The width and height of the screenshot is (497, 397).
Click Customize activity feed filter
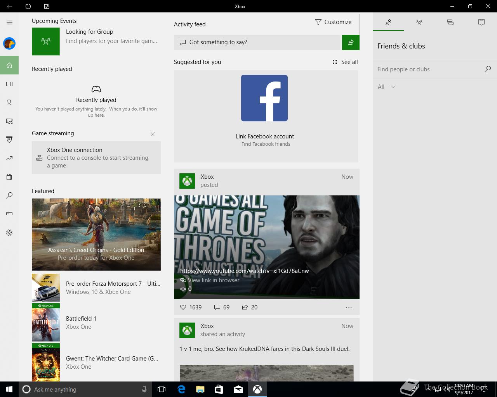[x=333, y=22]
